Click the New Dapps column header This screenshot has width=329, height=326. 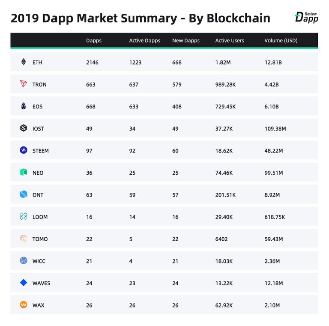186,41
